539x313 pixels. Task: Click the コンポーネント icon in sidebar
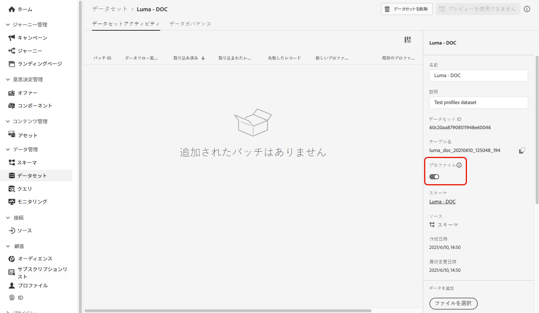coord(12,106)
